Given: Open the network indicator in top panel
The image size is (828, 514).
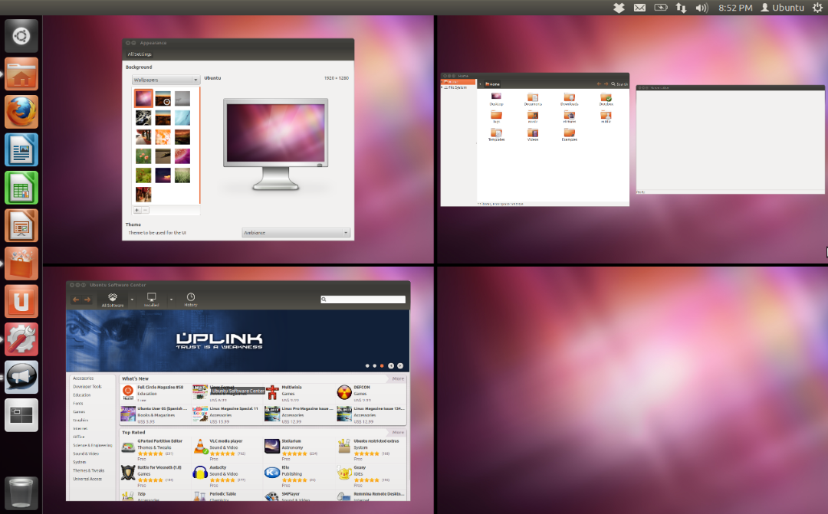Looking at the screenshot, I should pos(682,8).
